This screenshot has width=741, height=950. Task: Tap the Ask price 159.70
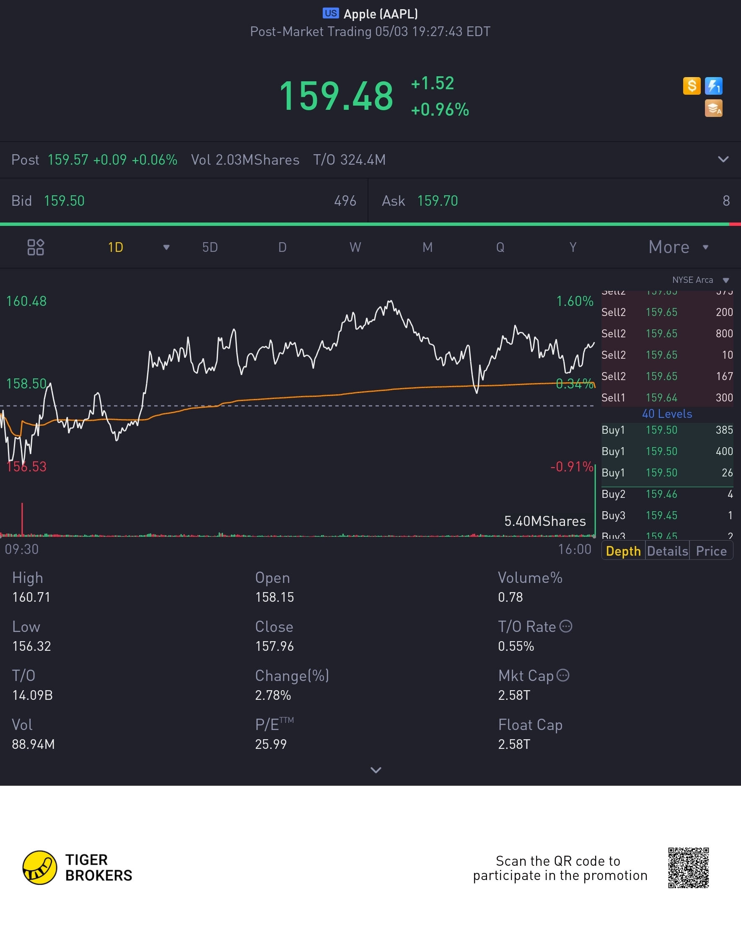(438, 201)
